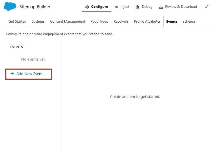The height and width of the screenshot is (157, 215).
Task: Switch to the Debug mode tab
Action: click(144, 7)
